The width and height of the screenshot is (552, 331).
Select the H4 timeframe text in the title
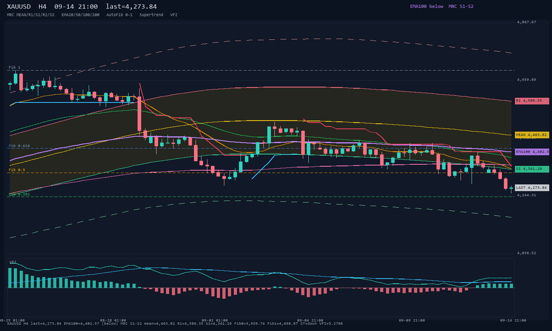click(x=43, y=7)
